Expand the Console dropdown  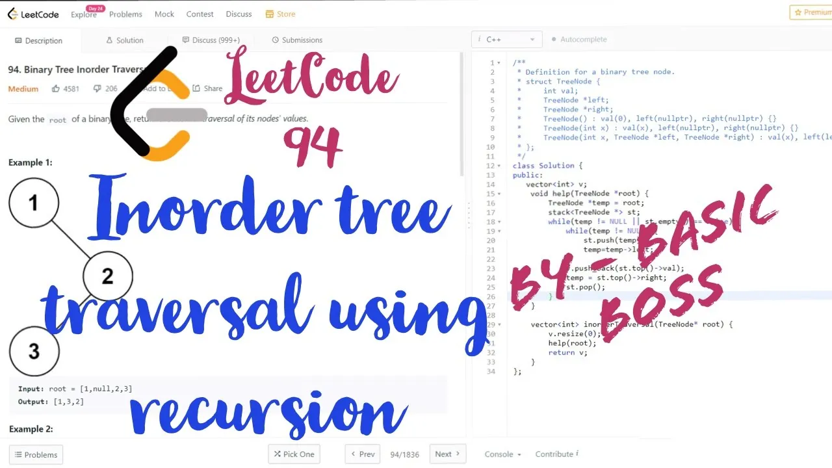[503, 454]
